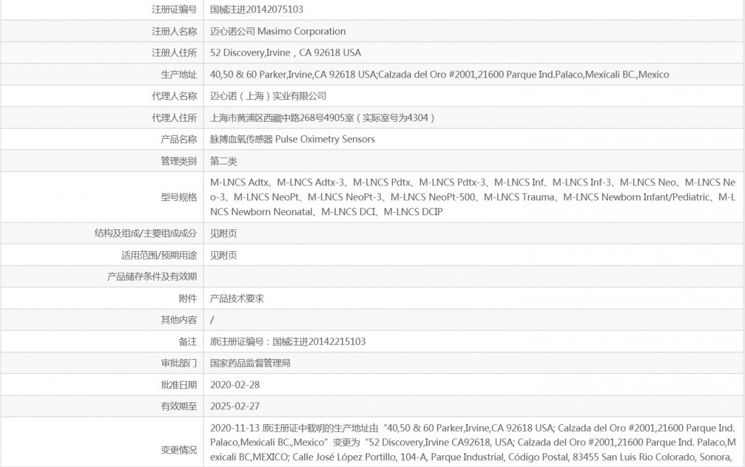This screenshot has width=745, height=467.
Task: Click the 备注 label
Action: pyautogui.click(x=187, y=342)
